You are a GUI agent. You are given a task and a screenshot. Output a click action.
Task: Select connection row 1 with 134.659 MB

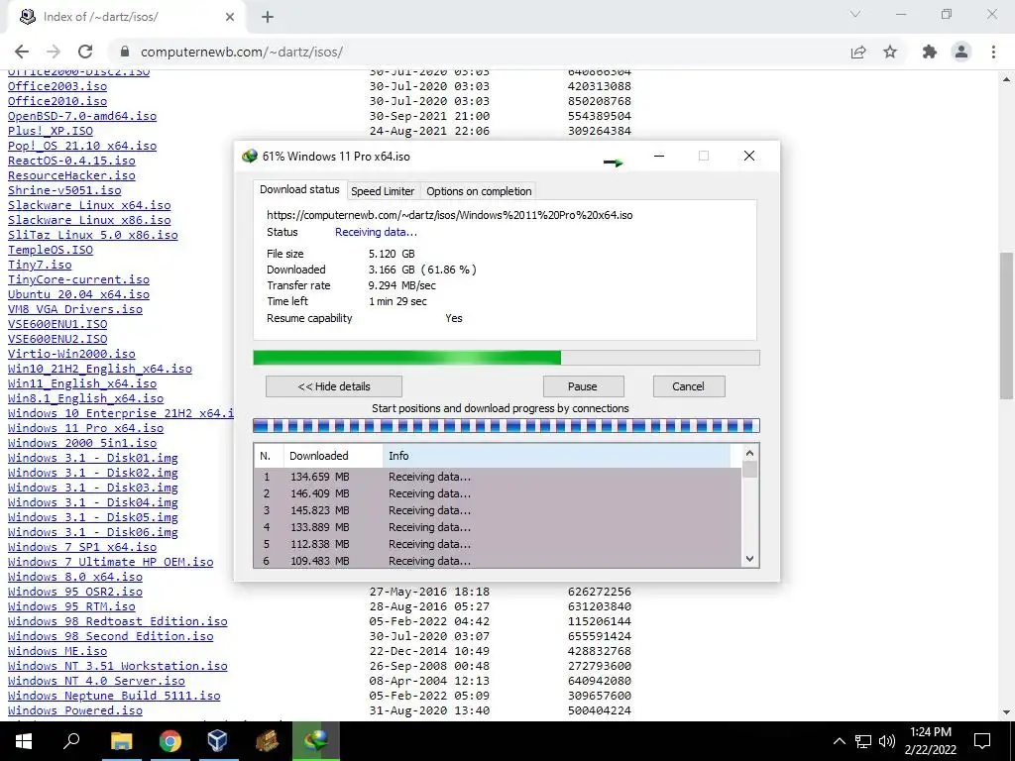(x=498, y=477)
